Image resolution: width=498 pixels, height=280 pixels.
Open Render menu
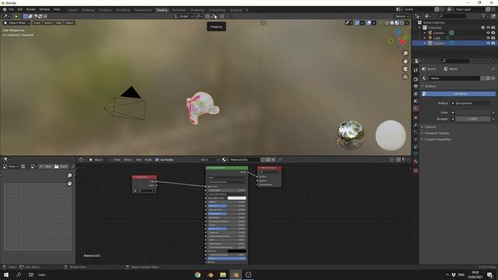coord(31,9)
